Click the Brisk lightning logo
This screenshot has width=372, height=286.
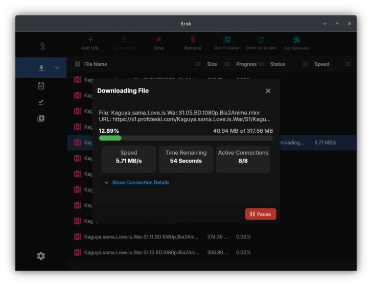click(43, 46)
